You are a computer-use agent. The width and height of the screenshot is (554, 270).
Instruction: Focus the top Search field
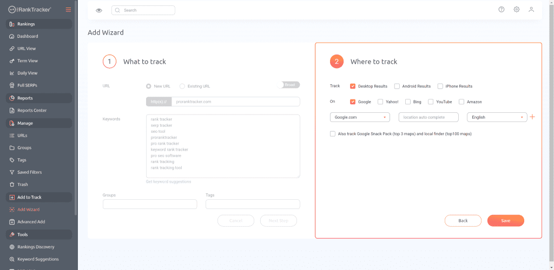[143, 10]
